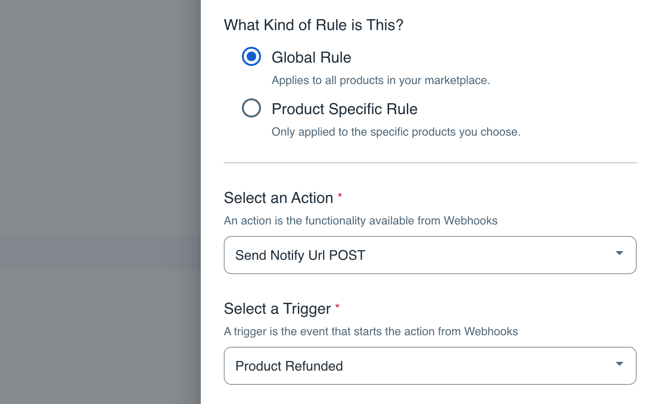Click the Product Refunded value
The height and width of the screenshot is (404, 653).
click(289, 366)
